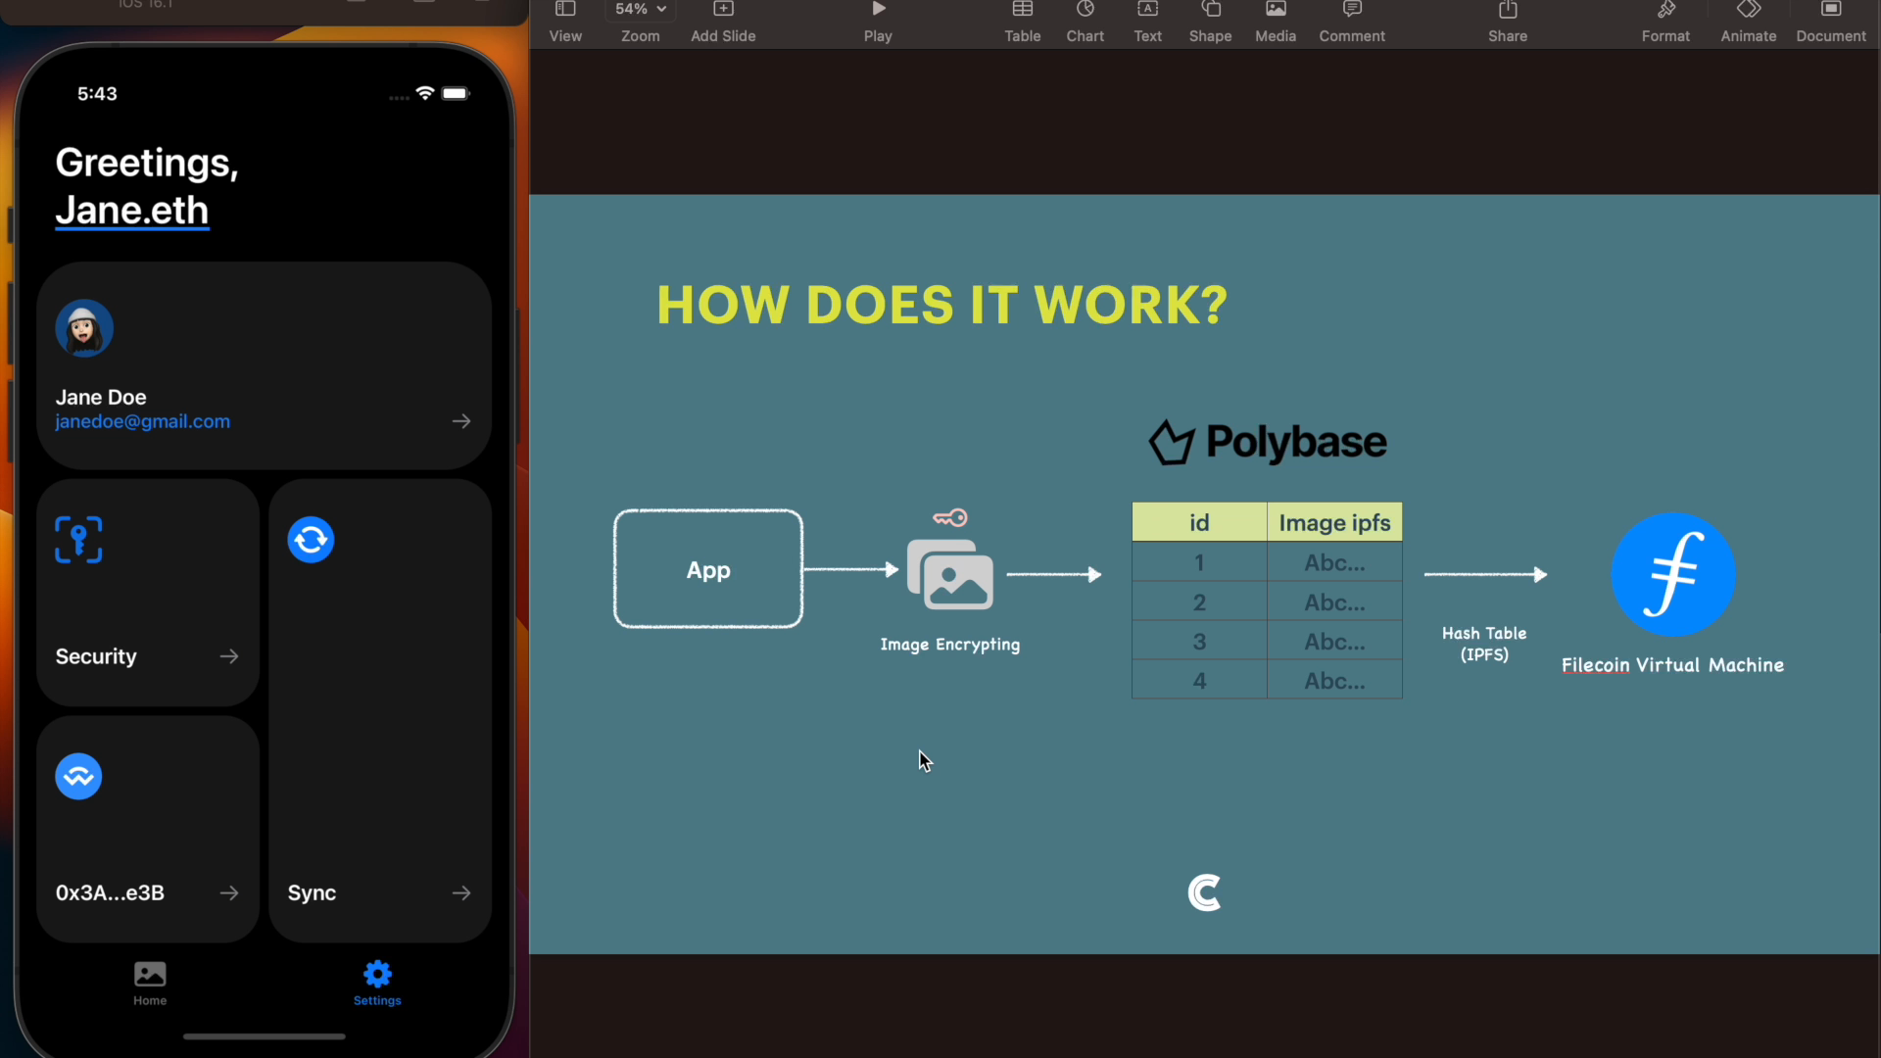Tap the 5:43 clock in simulator
Screen dimensions: 1881x1058
97,94
